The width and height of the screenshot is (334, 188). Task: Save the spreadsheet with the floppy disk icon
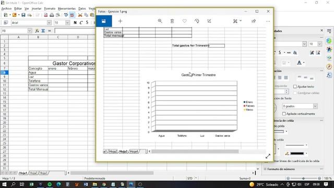[x=23, y=15]
